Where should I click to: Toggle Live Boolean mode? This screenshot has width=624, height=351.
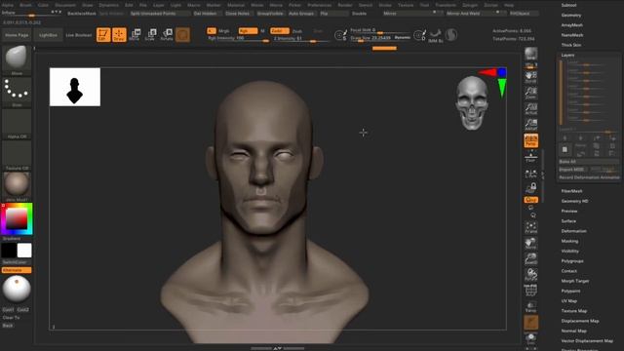(x=79, y=35)
